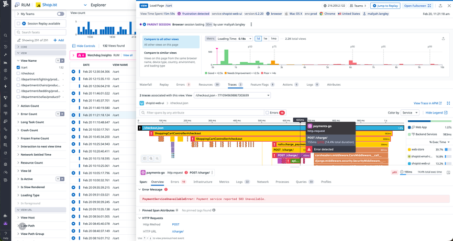Enable the Errors filter checkbox for spans
Image resolution: width=453 pixels, height=241 pixels.
[x=267, y=113]
